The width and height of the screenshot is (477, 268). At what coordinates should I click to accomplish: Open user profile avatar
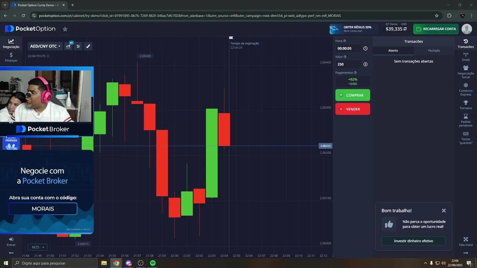point(467,29)
